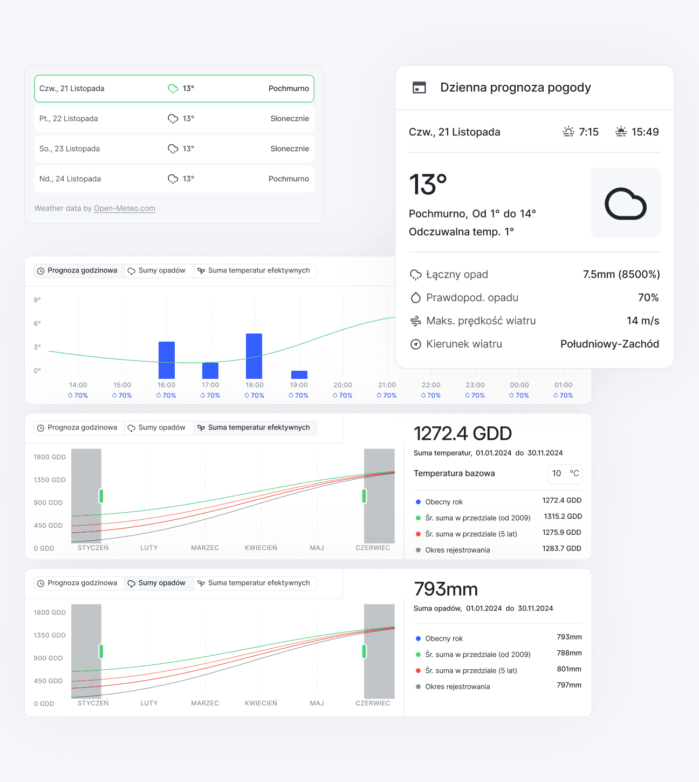The height and width of the screenshot is (782, 699).
Task: Choose the Nd., 24 Listopada forecast row
Action: [174, 179]
